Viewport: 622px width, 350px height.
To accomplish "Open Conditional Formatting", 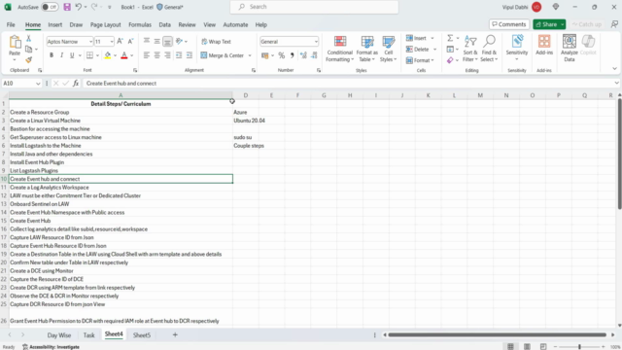I will [339, 49].
